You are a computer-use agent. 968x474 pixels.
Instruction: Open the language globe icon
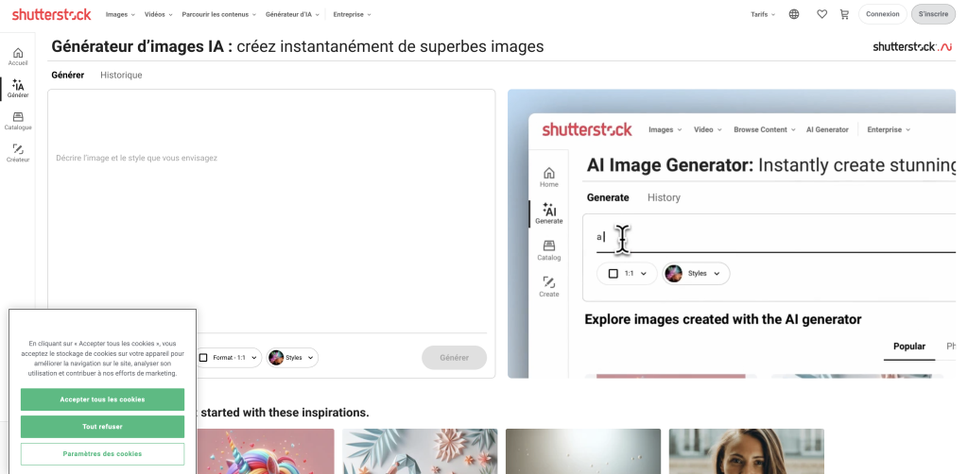point(794,14)
